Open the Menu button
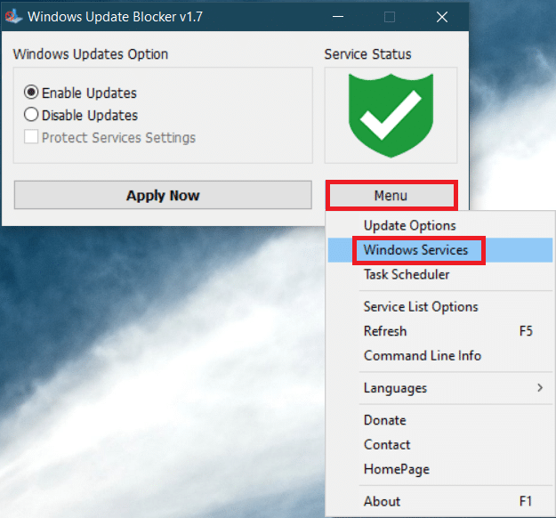Viewport: 556px width, 518px height. (391, 195)
